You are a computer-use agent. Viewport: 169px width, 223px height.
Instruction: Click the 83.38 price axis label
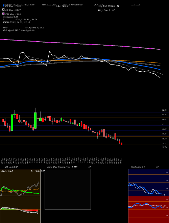pos(165,129)
